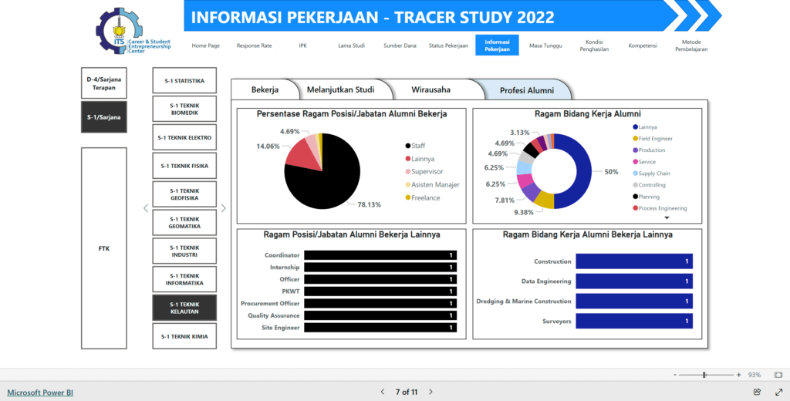Enter full screen mode
Screen dimensions: 790x401
click(x=778, y=392)
